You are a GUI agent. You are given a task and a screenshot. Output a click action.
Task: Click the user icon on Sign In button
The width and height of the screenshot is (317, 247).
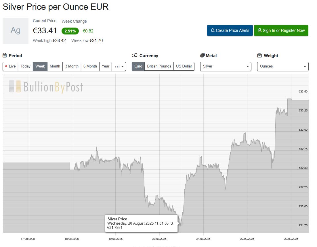259,30
